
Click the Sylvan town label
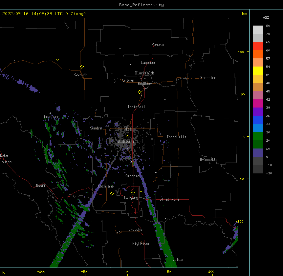coord(128,80)
